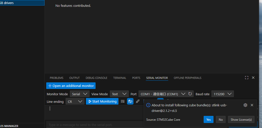Open the Line ending dropdown
The image size is (262, 128).
75,102
